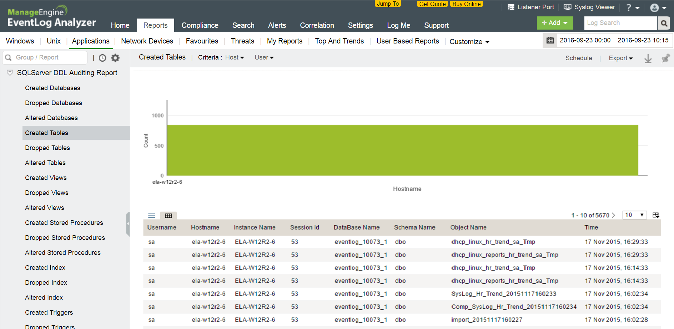
Task: Click the Group / Report search field
Action: point(49,57)
